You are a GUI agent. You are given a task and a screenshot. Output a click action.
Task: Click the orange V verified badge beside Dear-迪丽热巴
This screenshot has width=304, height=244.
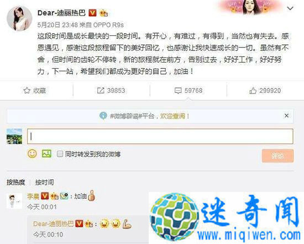[x=92, y=13]
